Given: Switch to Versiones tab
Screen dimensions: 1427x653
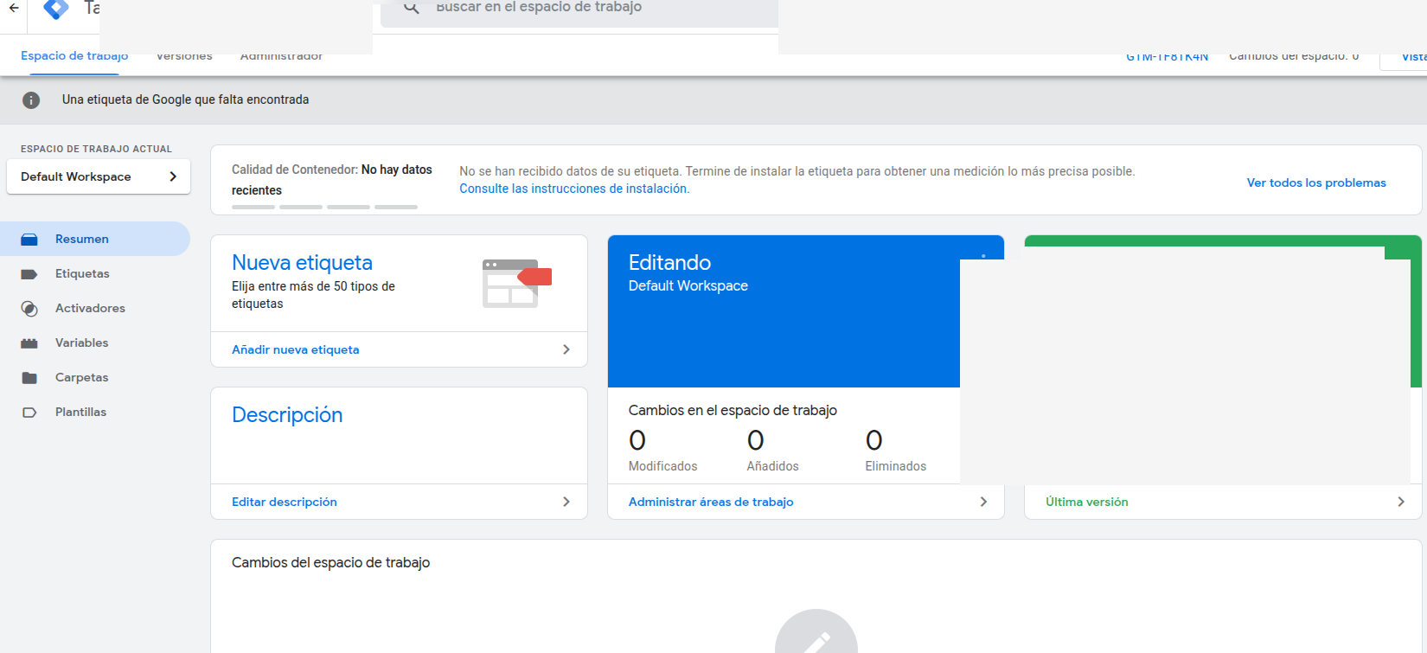Looking at the screenshot, I should pos(184,56).
